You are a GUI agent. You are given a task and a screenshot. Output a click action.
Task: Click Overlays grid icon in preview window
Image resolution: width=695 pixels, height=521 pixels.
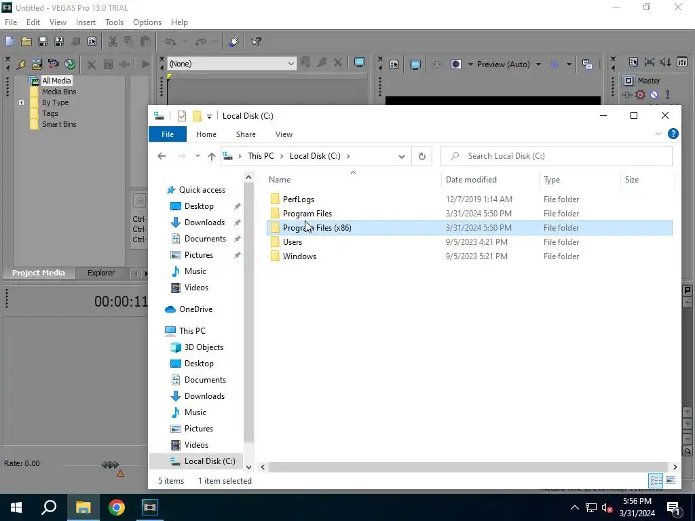[554, 64]
